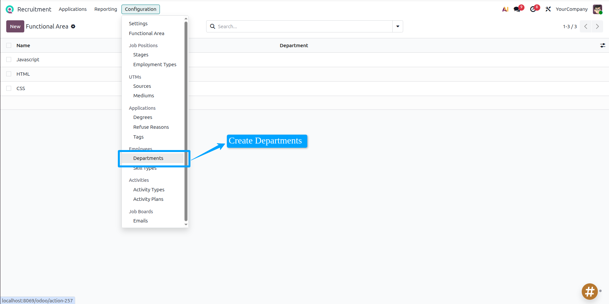Click the search magnifier icon

(x=213, y=27)
